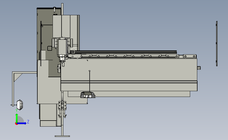228x140 pixels.
Task: Select the bolted clamp bracket on the vertical post
Action: click(62, 106)
